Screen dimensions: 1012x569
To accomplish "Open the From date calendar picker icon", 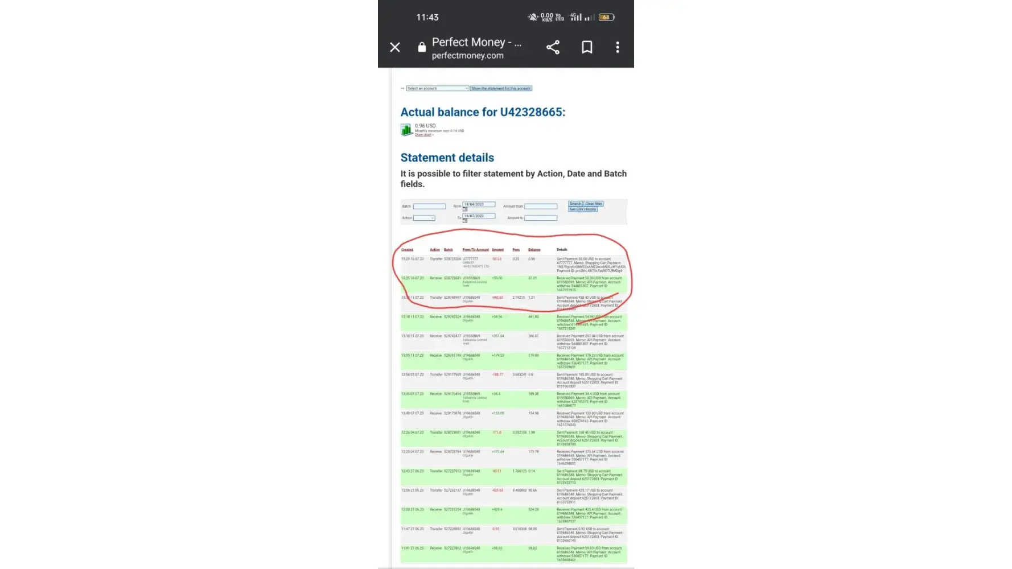I will 465,209.
